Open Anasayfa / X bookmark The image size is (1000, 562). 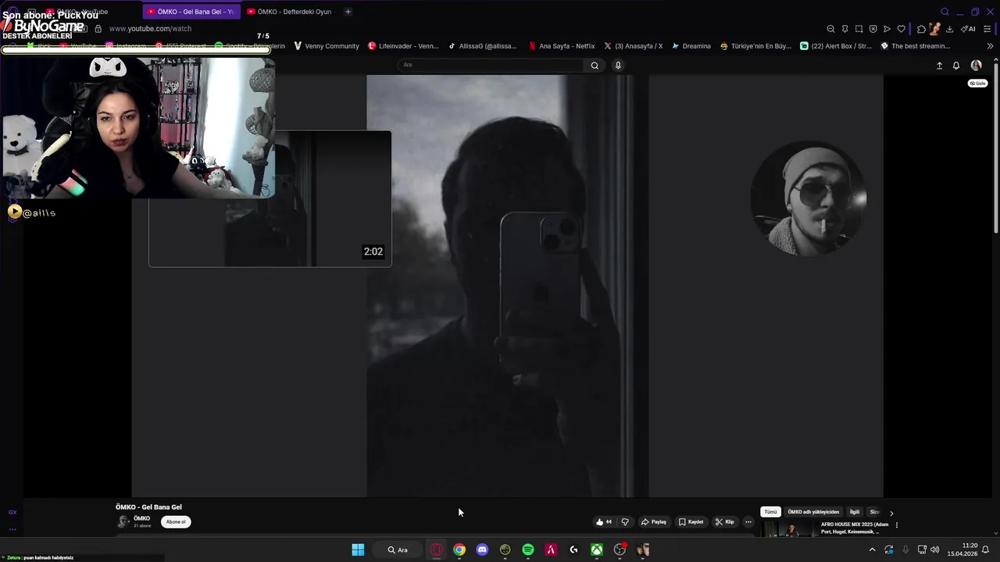pyautogui.click(x=633, y=46)
